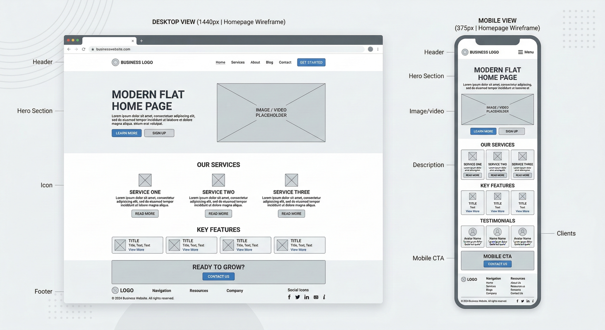Click Read More on mobile Service Three card
Image resolution: width=605 pixels, height=330 pixels.
coord(523,175)
